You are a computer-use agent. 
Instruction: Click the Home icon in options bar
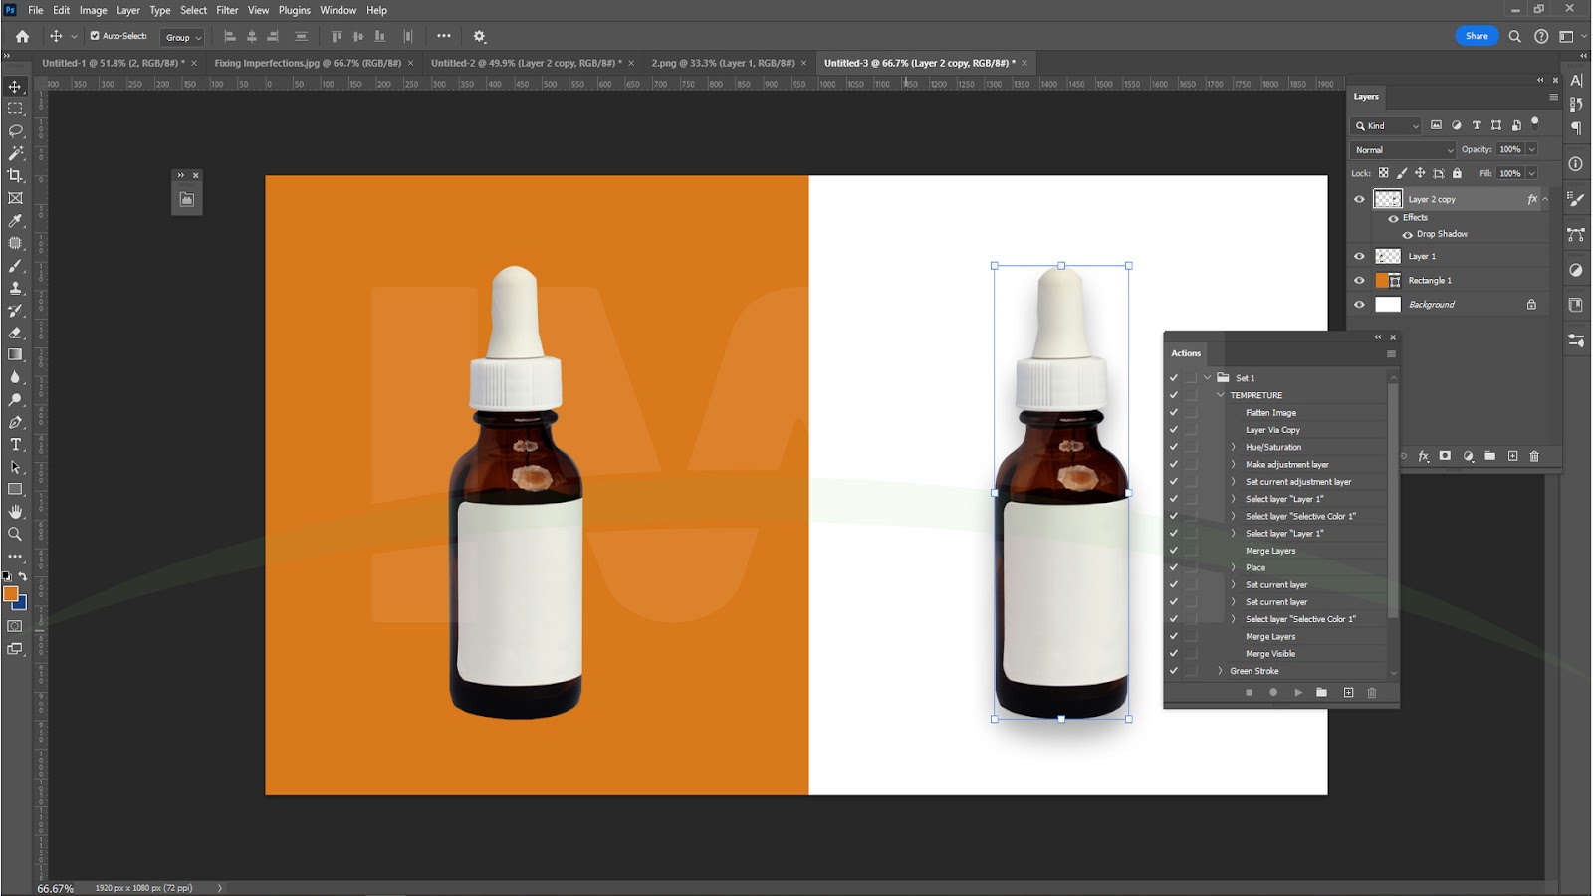22,36
